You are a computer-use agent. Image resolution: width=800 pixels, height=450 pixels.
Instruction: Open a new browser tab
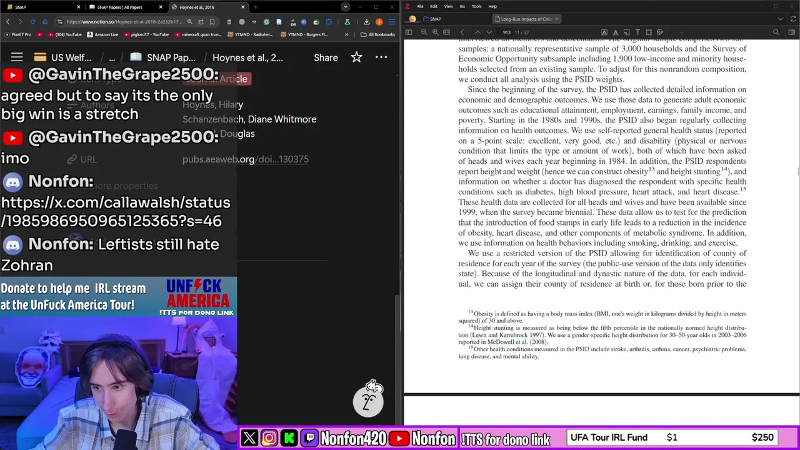(x=256, y=7)
